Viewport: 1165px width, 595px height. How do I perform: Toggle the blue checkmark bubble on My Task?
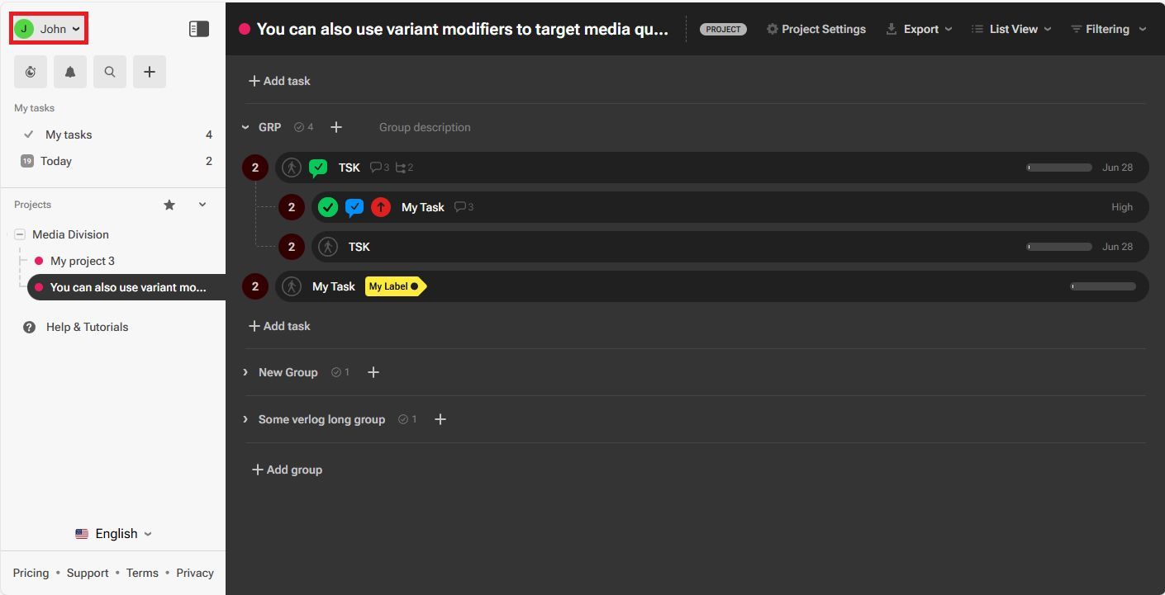pyautogui.click(x=354, y=207)
